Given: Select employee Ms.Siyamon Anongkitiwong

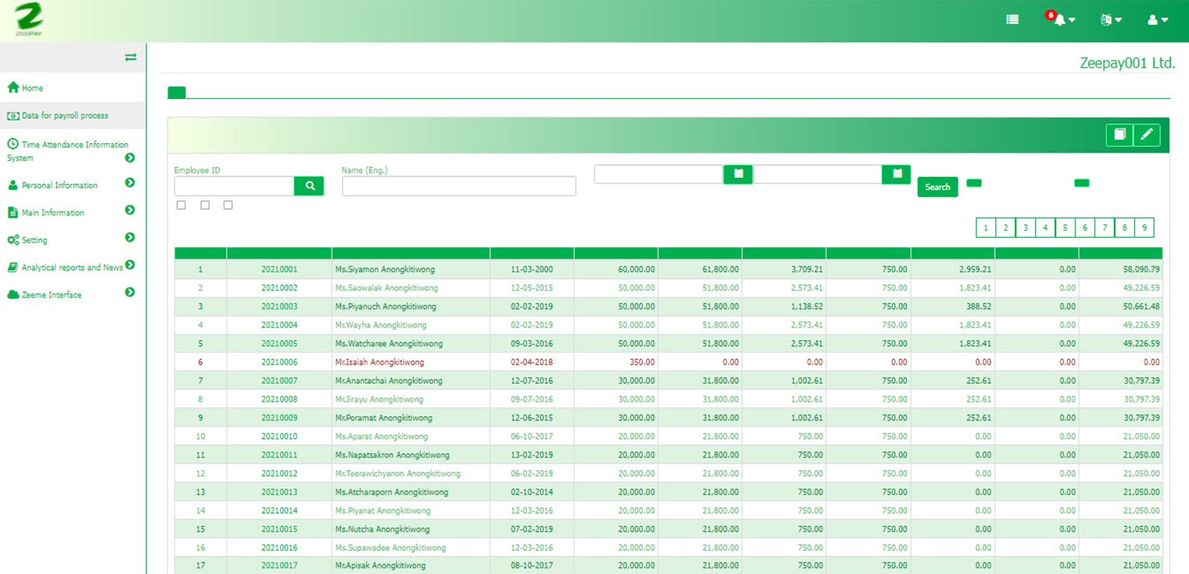Looking at the screenshot, I should point(385,269).
